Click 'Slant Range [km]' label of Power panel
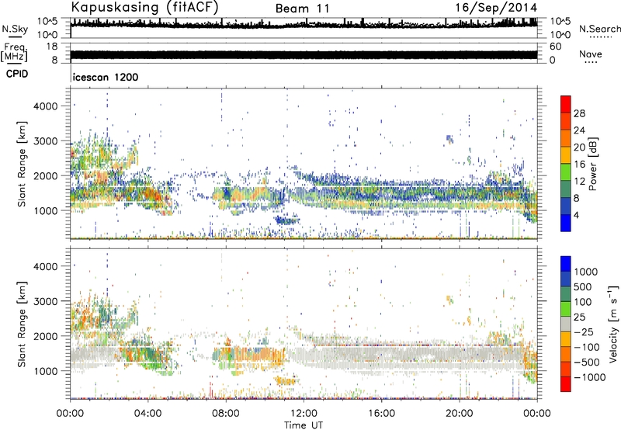The height and width of the screenshot is (430, 621). pyautogui.click(x=22, y=164)
